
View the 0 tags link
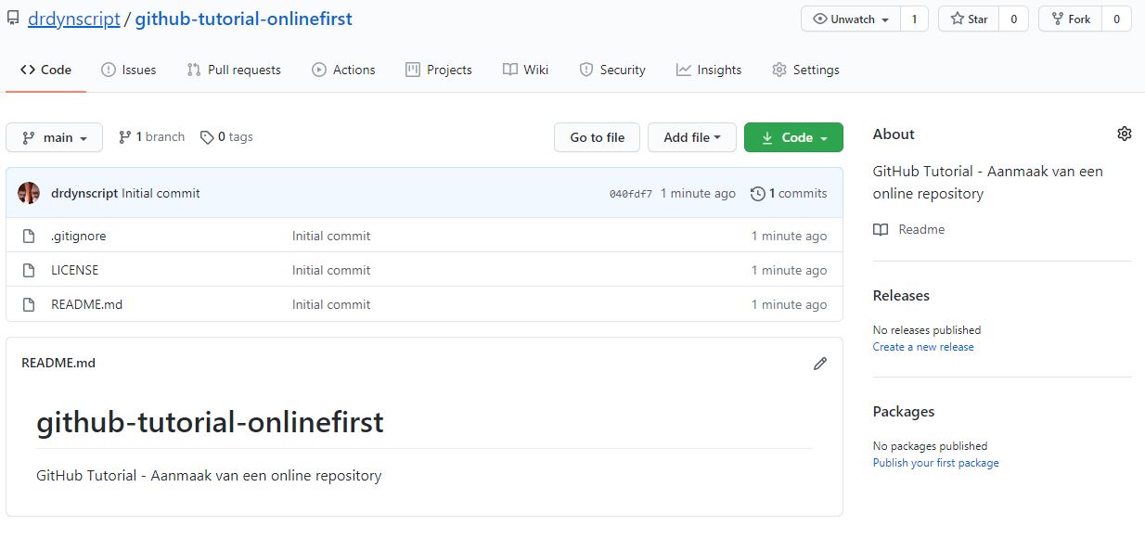coord(226,136)
